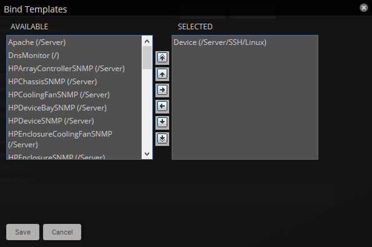Close the Bind Templates dialog
This screenshot has height=247, width=372.
364,8
